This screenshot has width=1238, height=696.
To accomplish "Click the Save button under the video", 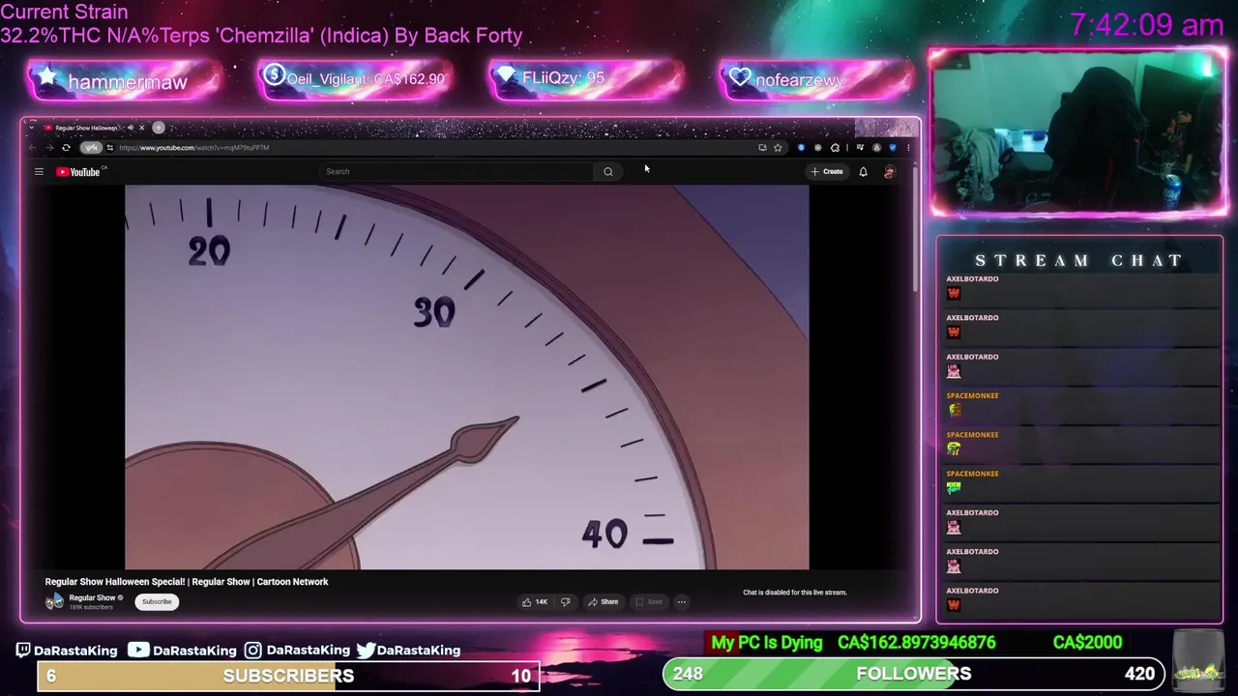I will [649, 602].
